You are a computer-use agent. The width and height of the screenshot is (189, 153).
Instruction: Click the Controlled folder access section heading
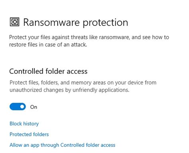click(48, 71)
